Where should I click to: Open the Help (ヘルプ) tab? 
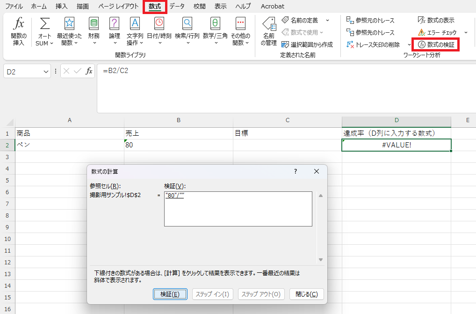pos(243,6)
